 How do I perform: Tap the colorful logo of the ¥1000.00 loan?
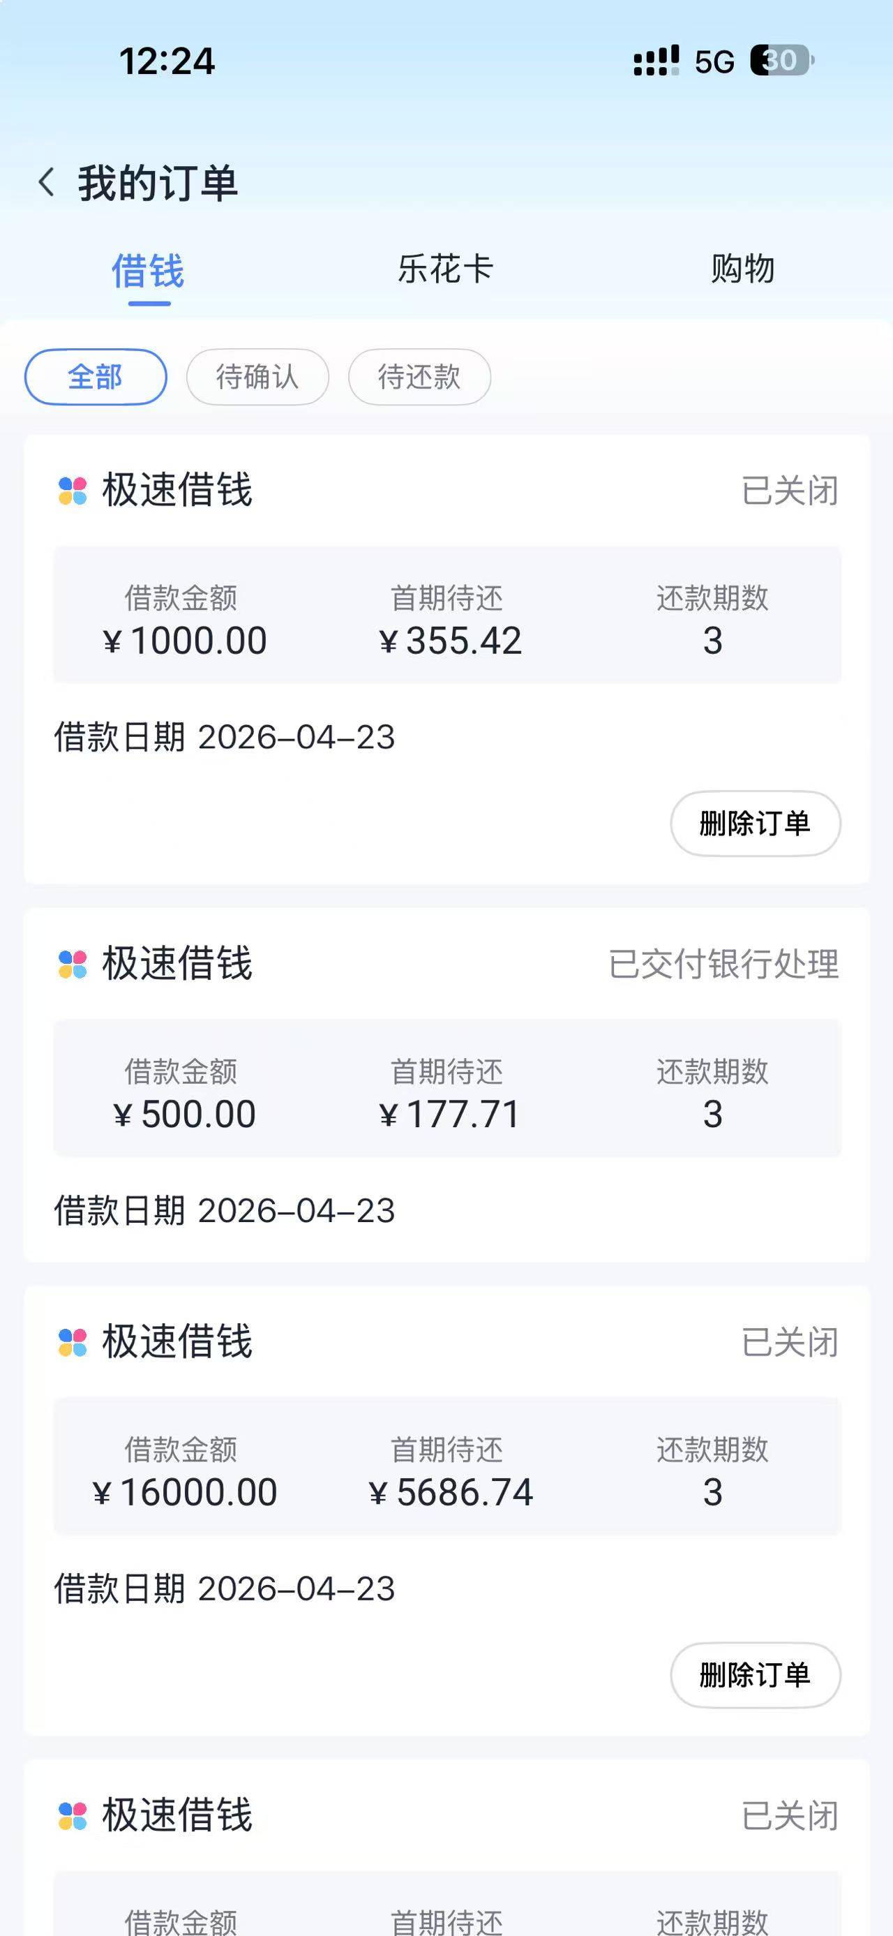[73, 491]
